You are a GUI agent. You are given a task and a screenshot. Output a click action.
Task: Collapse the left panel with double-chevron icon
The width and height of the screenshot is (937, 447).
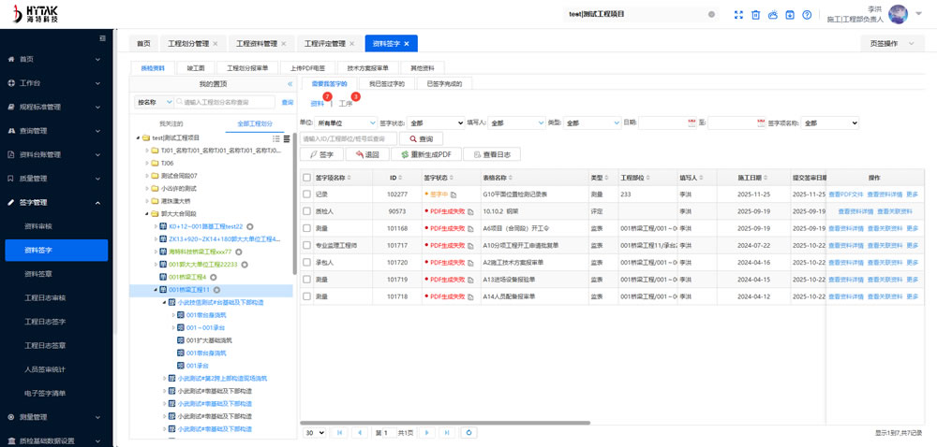290,84
